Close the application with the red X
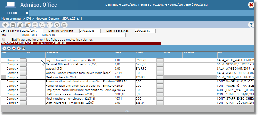Screen dimensions: 258x116 (x=251, y=5)
